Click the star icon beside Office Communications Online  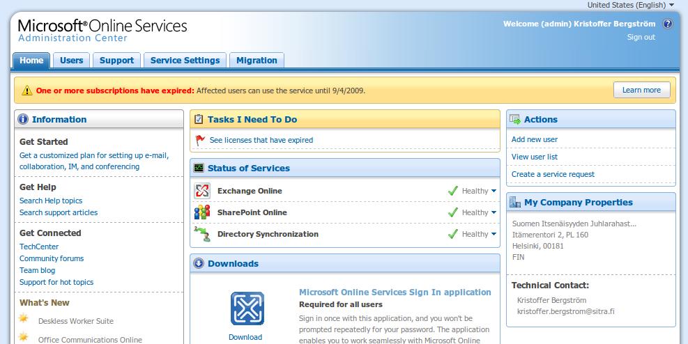pyautogui.click(x=24, y=337)
